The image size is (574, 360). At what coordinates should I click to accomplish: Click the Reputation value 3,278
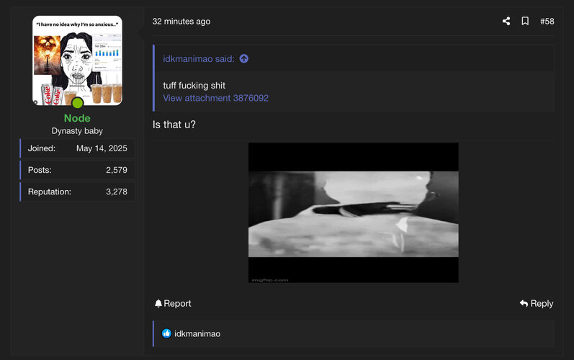click(117, 192)
